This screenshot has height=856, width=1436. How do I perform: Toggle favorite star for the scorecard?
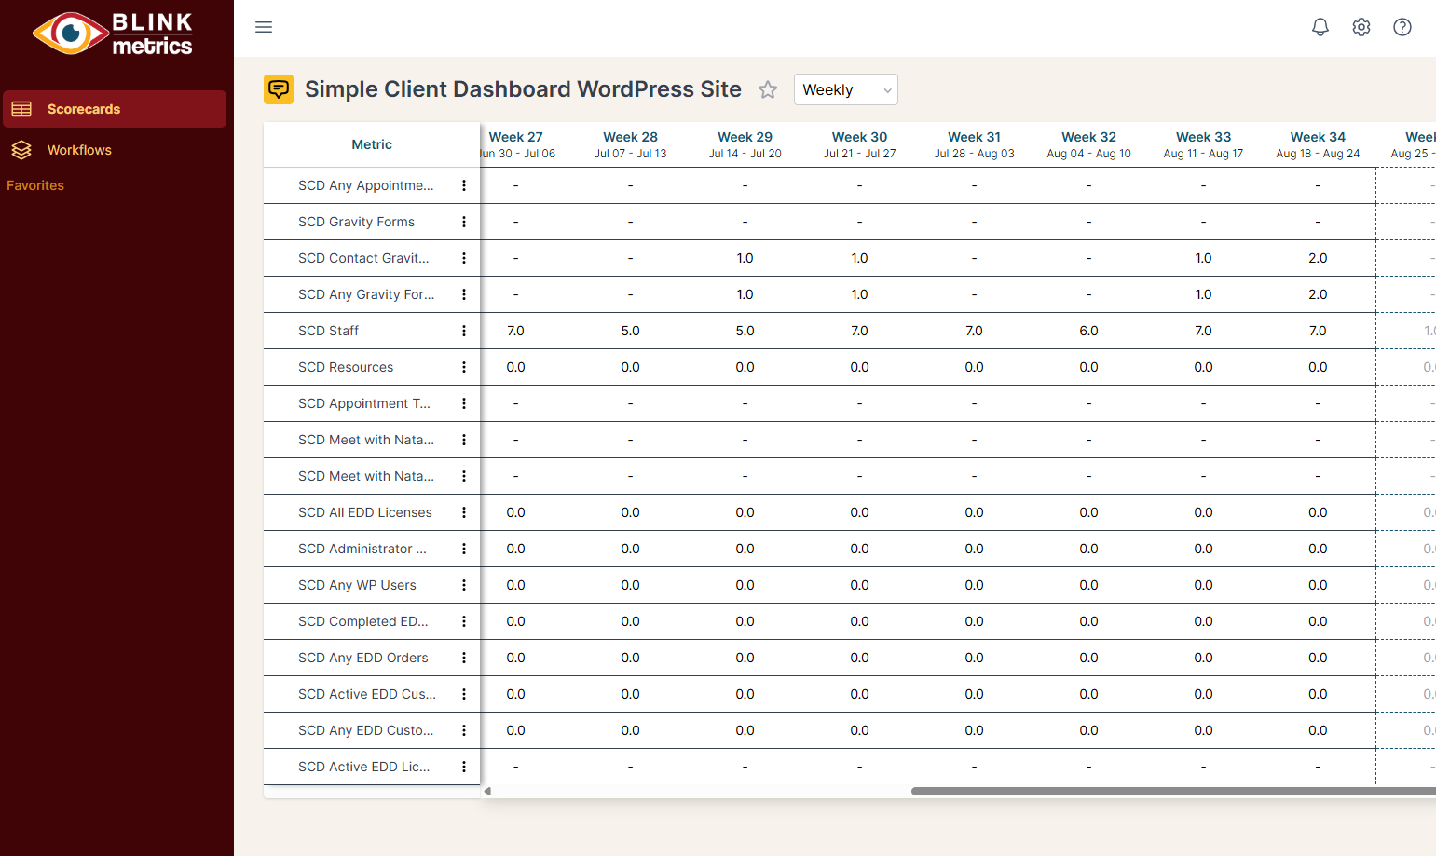coord(767,89)
